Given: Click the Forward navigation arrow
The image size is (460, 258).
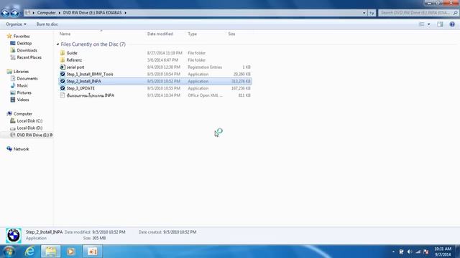Looking at the screenshot, I should (x=14, y=13).
